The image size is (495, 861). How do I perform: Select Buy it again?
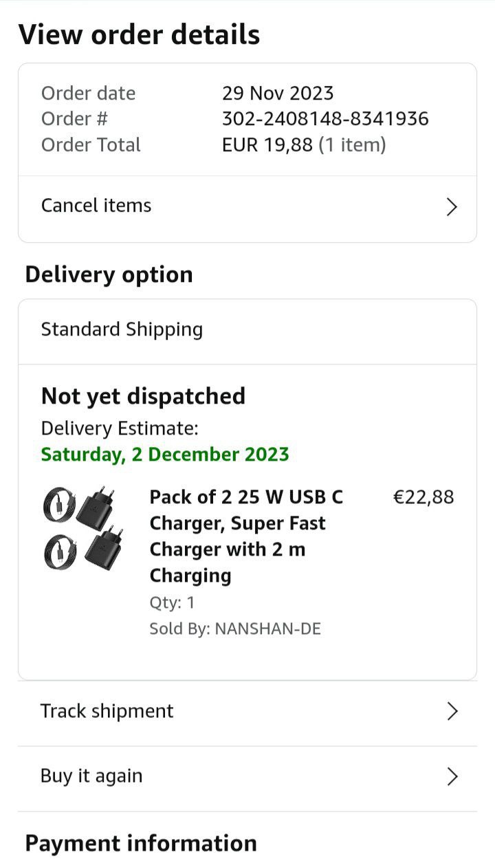[91, 776]
